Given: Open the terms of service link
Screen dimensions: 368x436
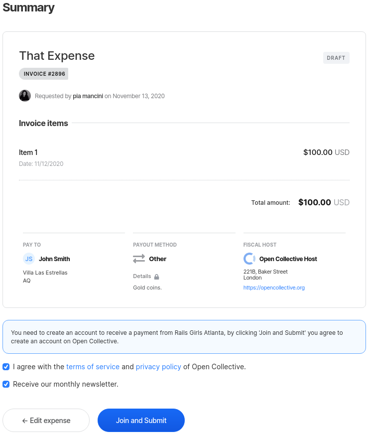Looking at the screenshot, I should (93, 367).
